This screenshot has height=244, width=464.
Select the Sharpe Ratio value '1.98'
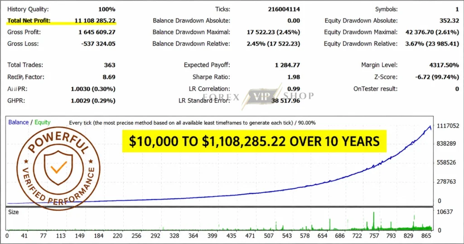pos(294,77)
